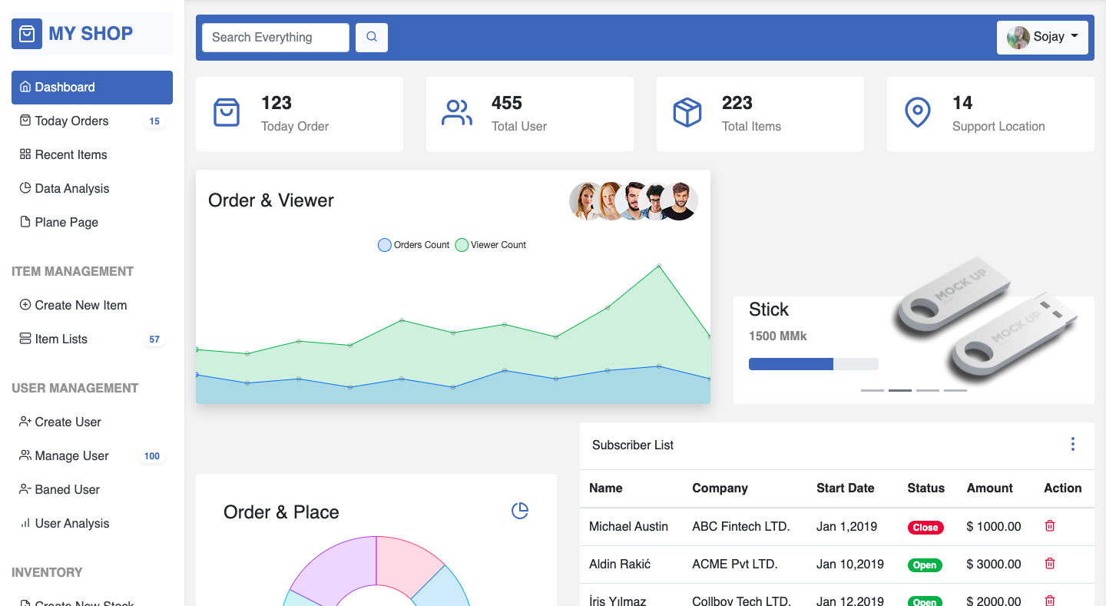Open the Sojay user dropdown
1106x606 pixels.
click(x=1042, y=37)
